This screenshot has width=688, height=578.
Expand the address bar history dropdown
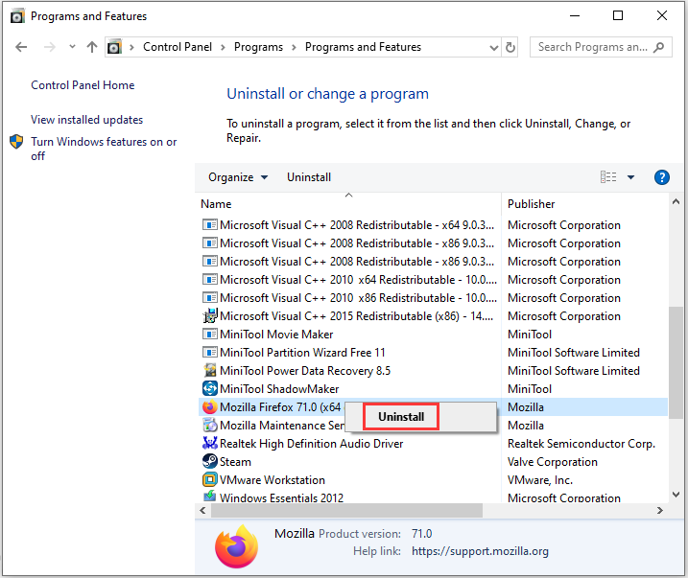coord(493,47)
